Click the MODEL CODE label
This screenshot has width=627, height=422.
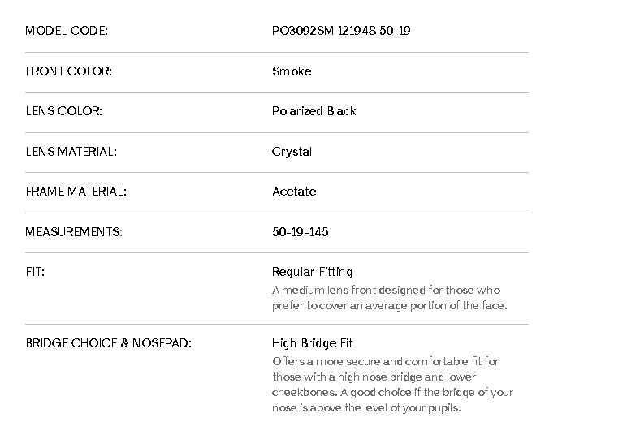(67, 31)
